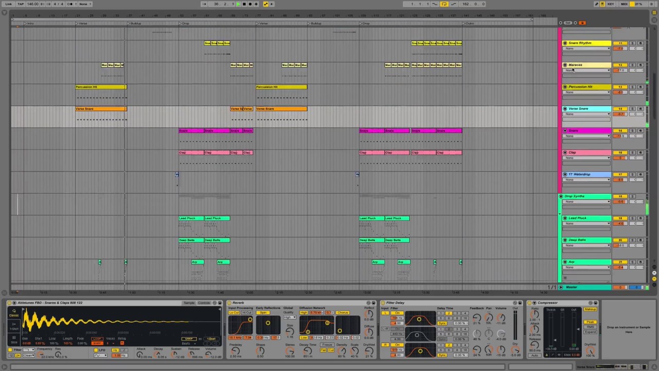Stop playback with the Stop button
Screen dimensions: 659x371
point(244,4)
